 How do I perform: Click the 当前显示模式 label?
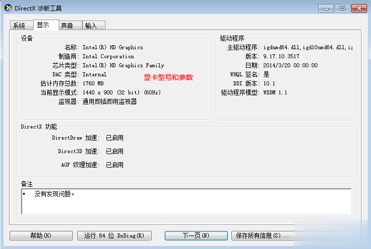tap(59, 92)
